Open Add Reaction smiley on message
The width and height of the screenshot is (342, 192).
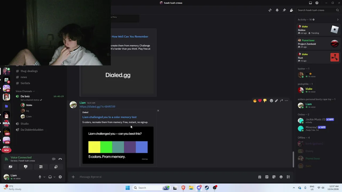pyautogui.click(x=271, y=101)
